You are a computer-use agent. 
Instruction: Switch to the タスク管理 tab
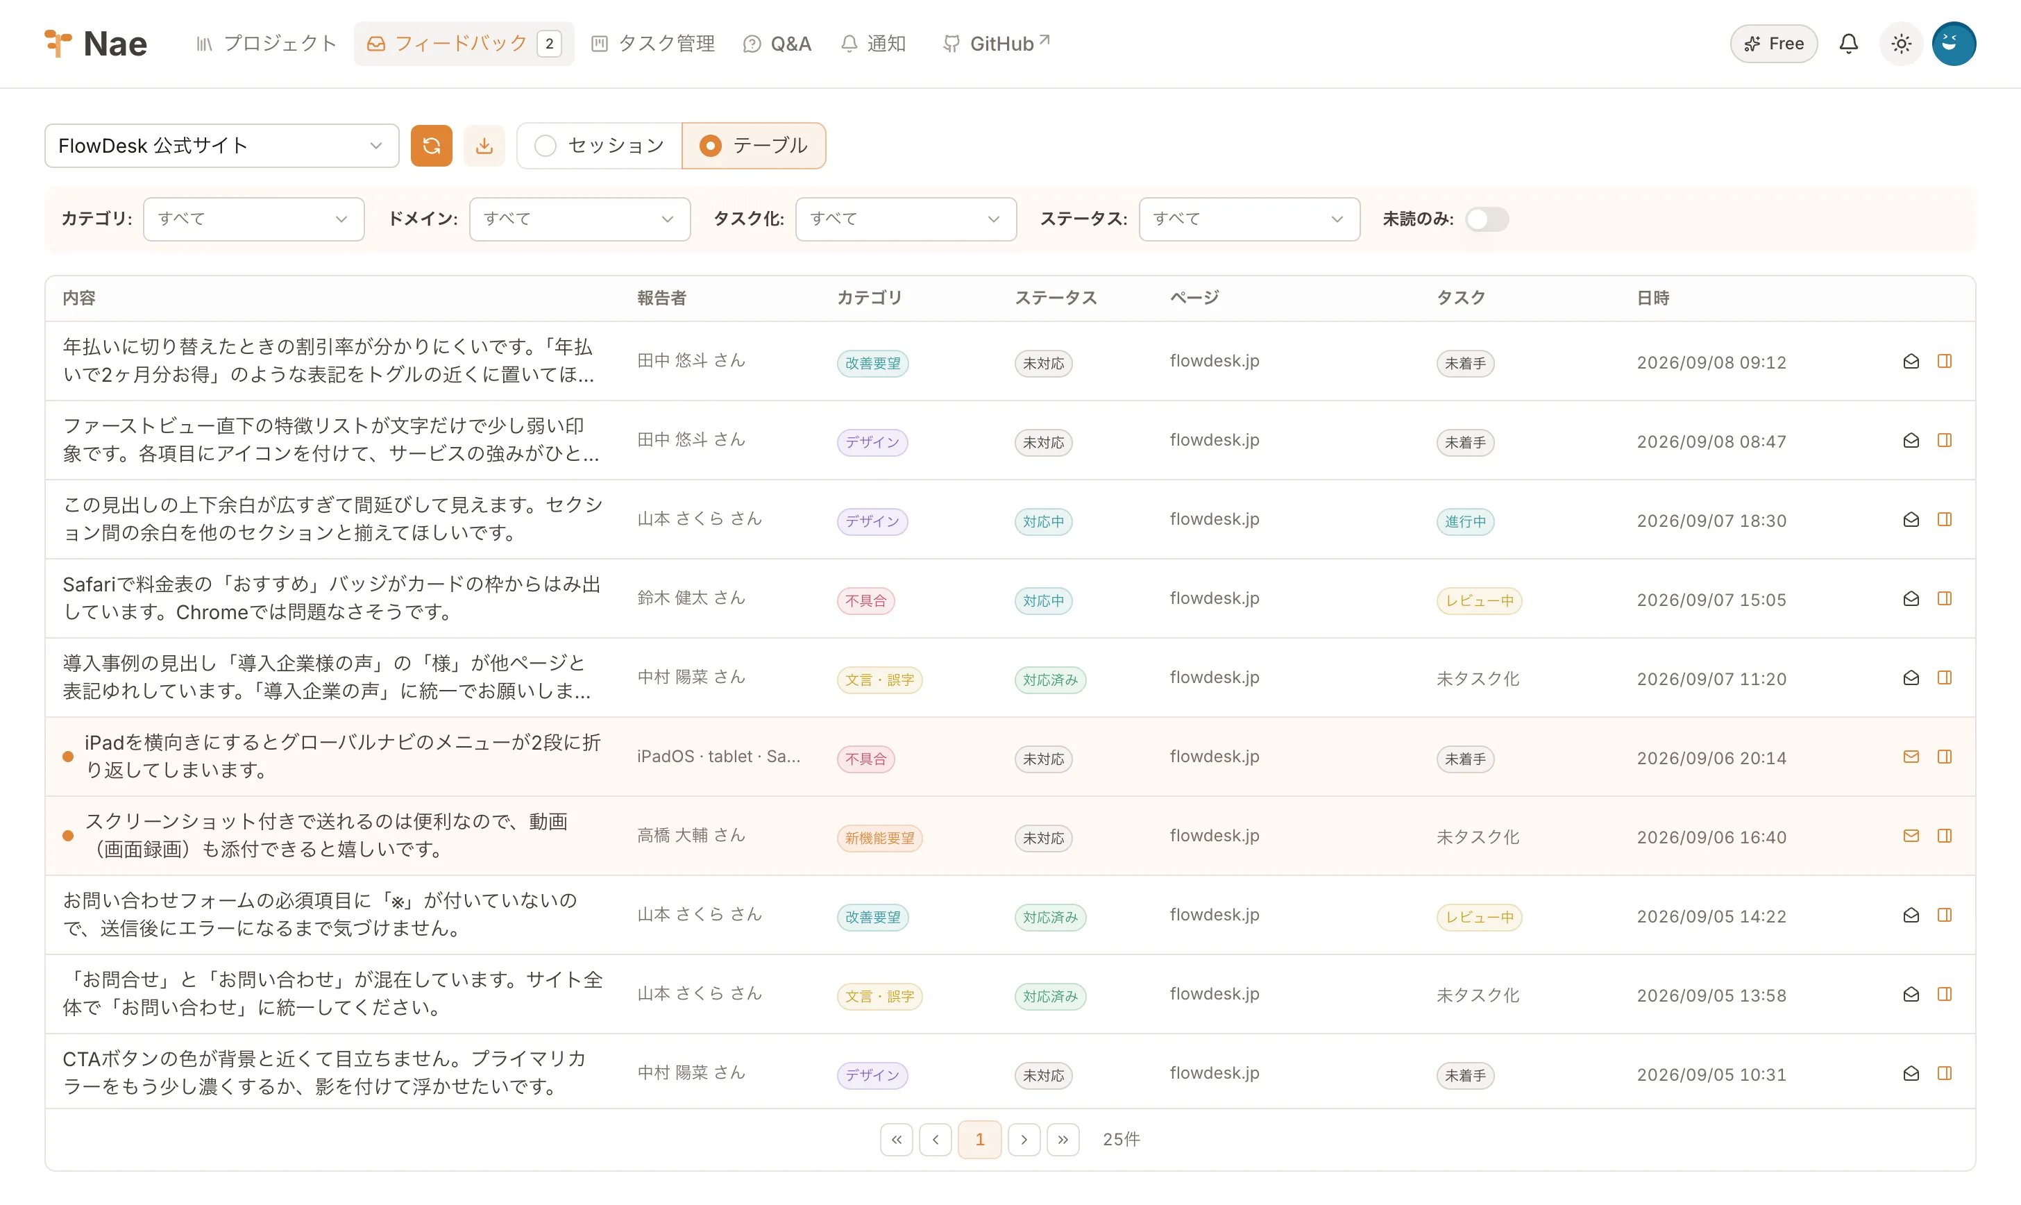(653, 44)
